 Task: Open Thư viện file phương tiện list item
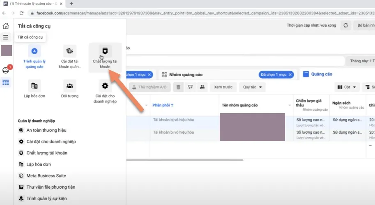[47, 187]
